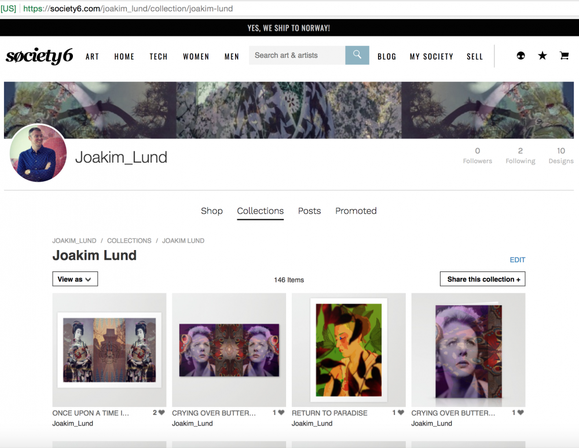Switch to the Shop tab
The height and width of the screenshot is (448, 579).
(x=211, y=211)
